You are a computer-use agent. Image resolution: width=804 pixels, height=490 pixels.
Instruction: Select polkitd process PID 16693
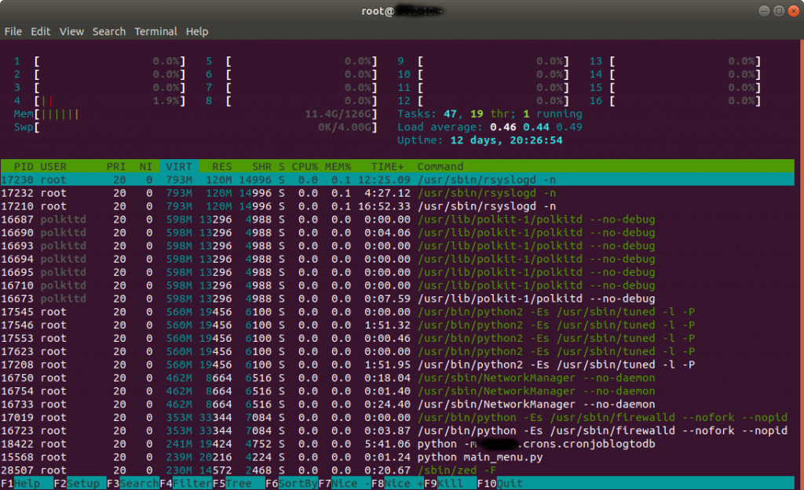397,245
